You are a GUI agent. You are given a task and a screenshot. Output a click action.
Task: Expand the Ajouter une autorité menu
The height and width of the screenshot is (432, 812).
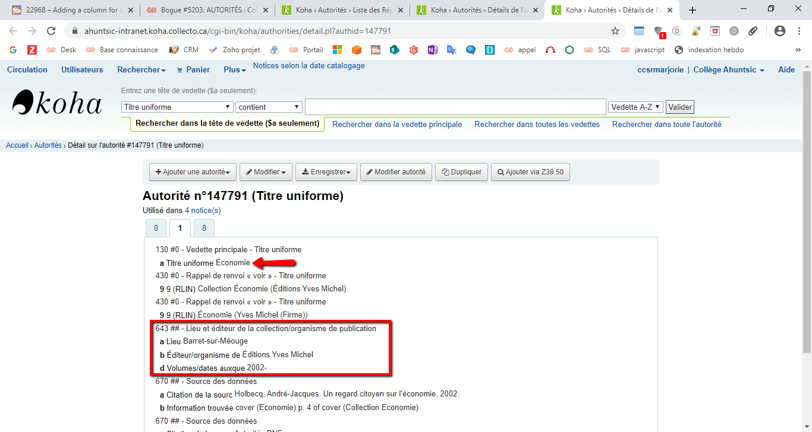pyautogui.click(x=193, y=172)
